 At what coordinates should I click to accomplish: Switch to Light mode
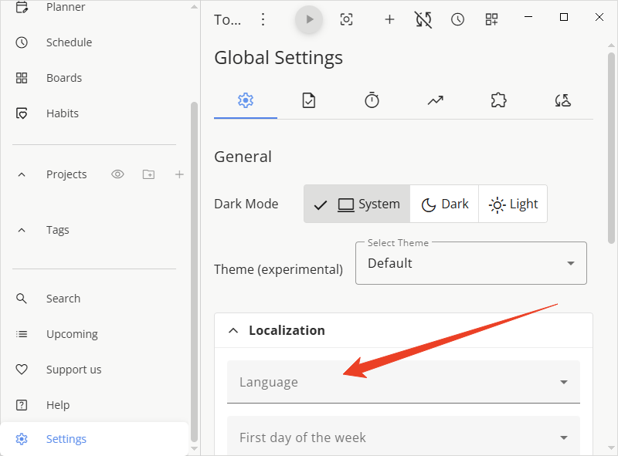(x=513, y=204)
